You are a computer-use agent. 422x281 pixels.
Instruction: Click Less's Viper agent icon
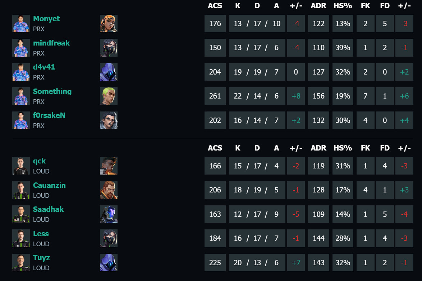(109, 238)
